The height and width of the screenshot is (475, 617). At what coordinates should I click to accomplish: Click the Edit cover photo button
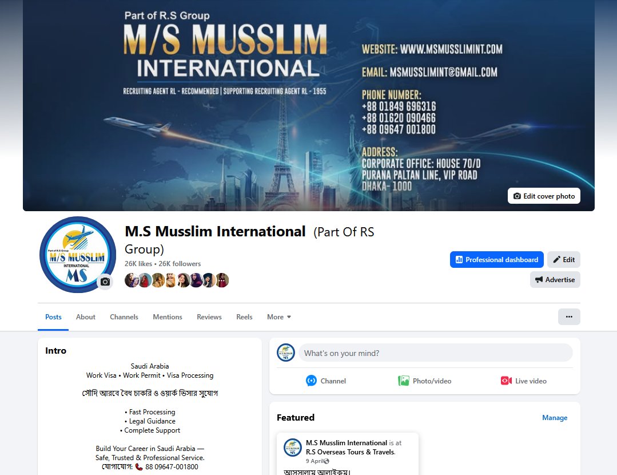(x=544, y=196)
